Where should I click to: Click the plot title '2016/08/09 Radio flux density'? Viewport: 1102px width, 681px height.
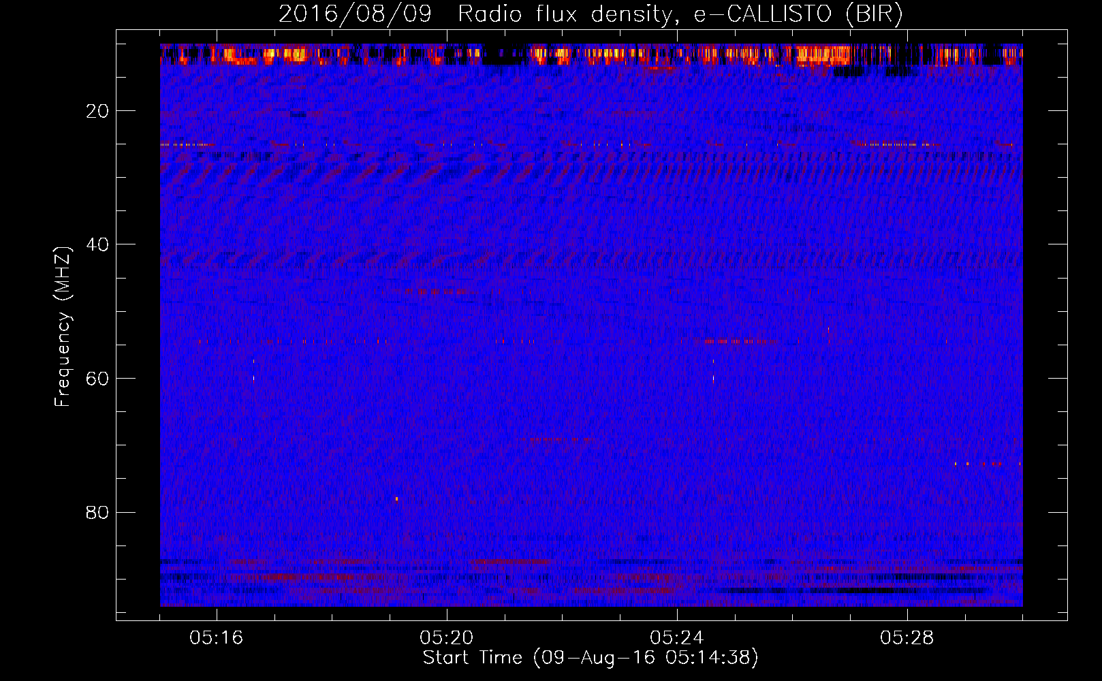tap(591, 14)
